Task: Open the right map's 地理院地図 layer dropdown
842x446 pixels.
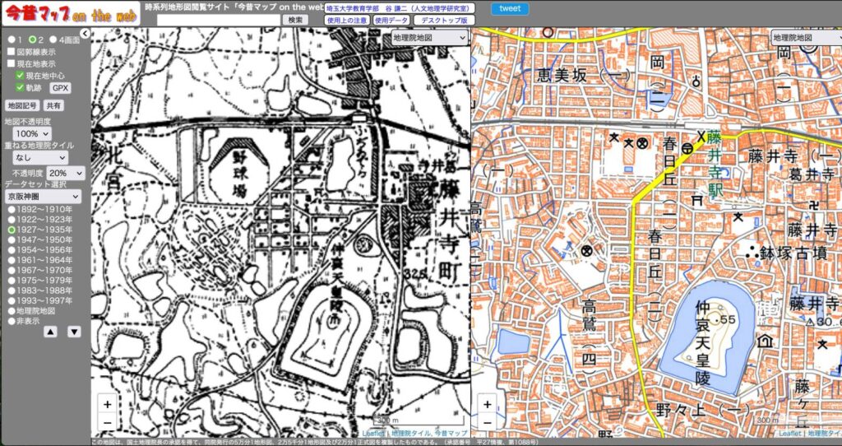Action: click(x=805, y=37)
